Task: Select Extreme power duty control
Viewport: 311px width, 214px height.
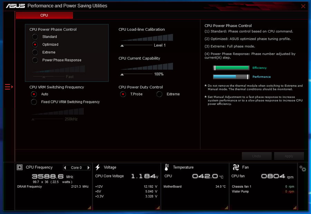Action: pos(159,94)
